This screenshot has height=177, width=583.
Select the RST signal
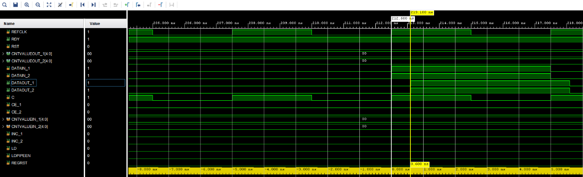(x=15, y=46)
